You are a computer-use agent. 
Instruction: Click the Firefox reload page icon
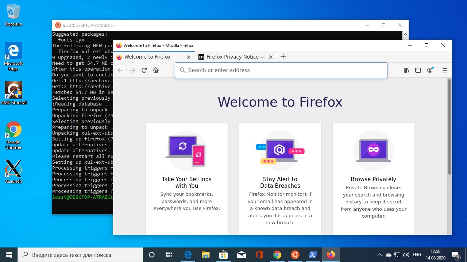pos(144,70)
